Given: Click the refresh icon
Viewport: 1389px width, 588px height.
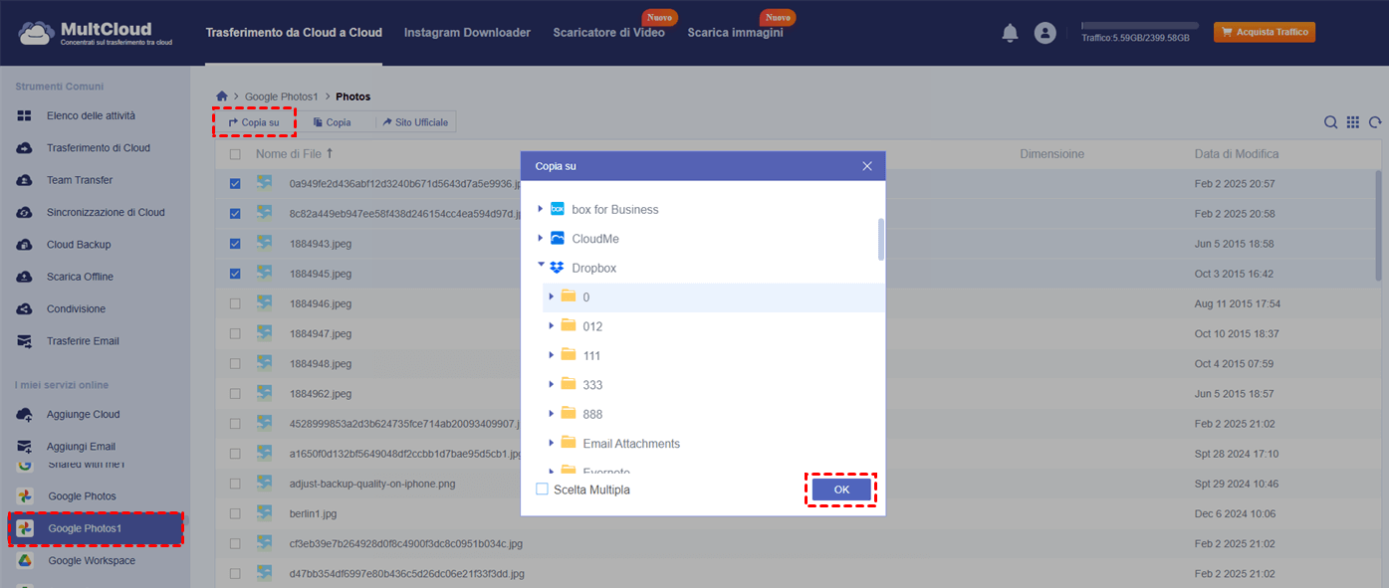Looking at the screenshot, I should click(1375, 122).
